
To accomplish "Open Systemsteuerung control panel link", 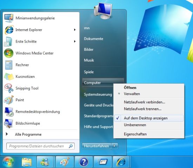I will coord(98,94).
